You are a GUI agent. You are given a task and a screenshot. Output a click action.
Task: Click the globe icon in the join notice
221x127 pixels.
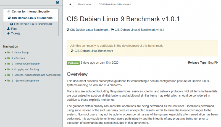click(x=72, y=51)
